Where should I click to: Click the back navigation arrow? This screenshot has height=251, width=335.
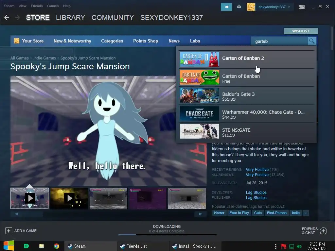tap(7, 18)
